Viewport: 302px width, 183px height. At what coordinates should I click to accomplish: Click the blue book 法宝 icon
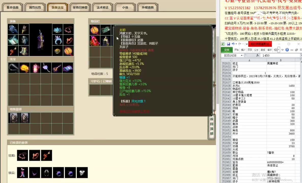[67, 68]
